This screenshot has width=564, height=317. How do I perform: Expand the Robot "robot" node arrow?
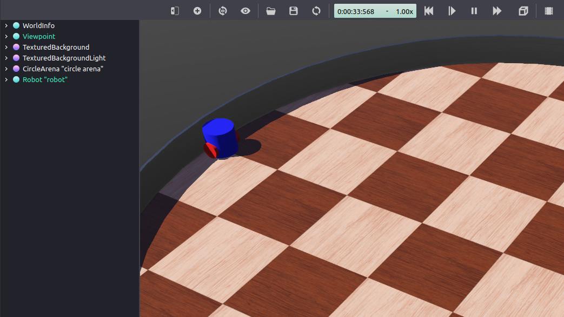point(6,79)
